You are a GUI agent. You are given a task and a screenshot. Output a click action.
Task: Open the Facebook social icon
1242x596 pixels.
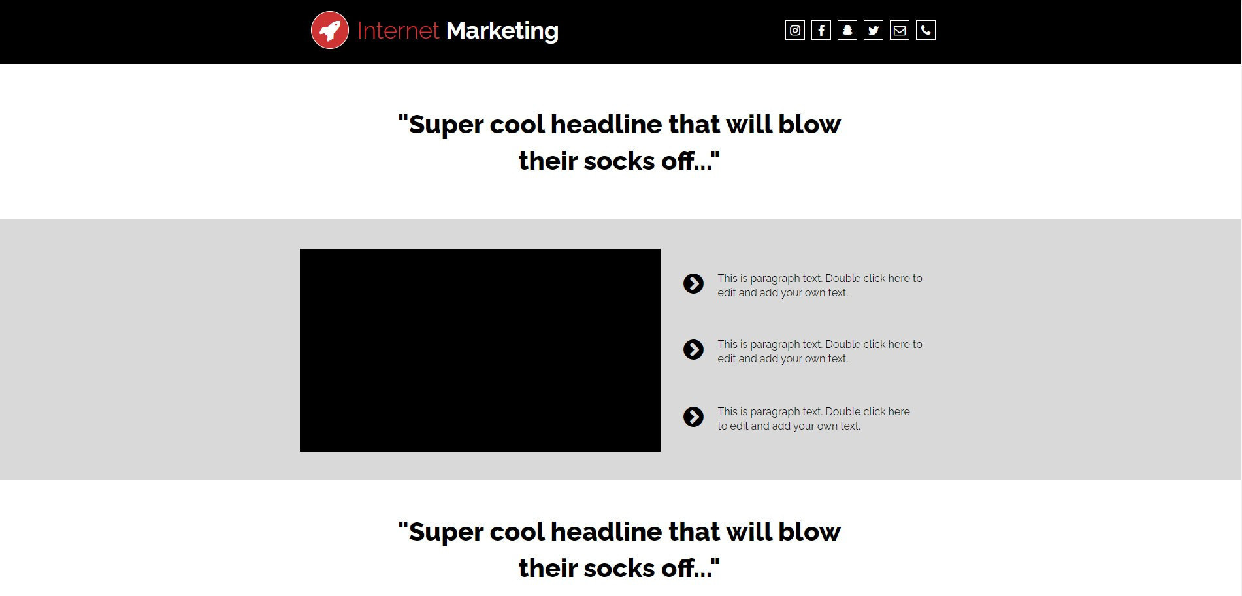821,30
